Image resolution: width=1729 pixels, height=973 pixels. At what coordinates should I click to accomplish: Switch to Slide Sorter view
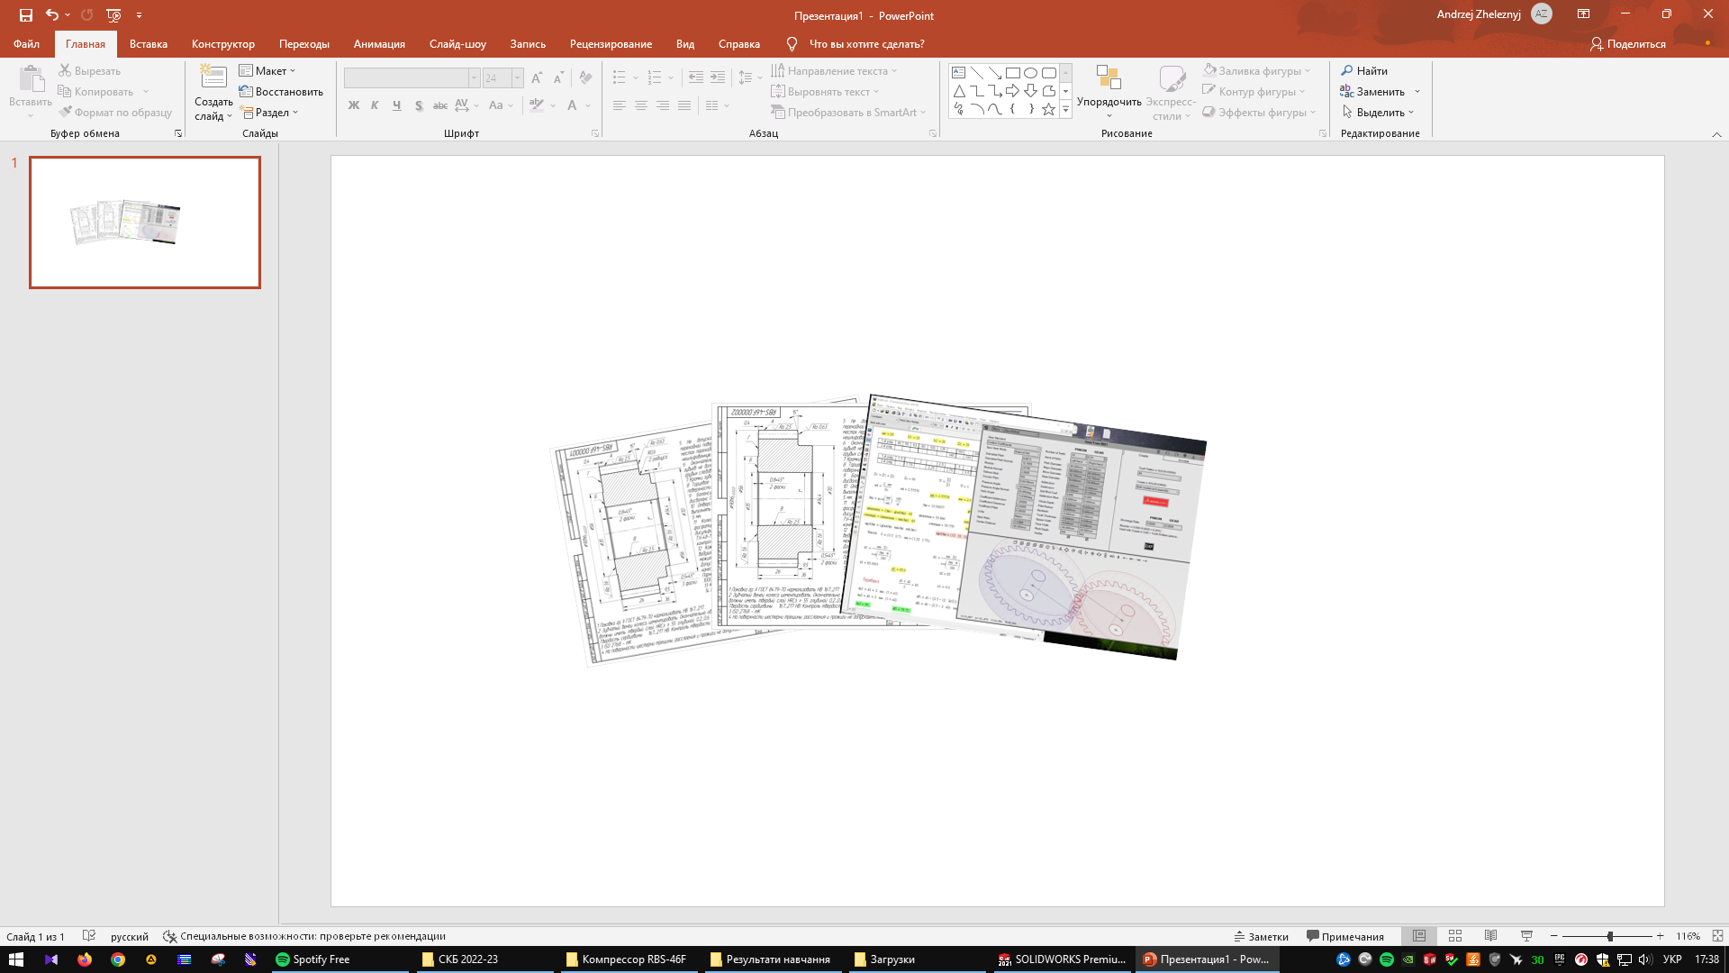tap(1455, 936)
